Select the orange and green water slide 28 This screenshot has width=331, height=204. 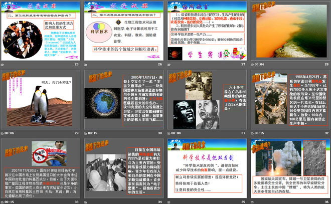click(289, 30)
